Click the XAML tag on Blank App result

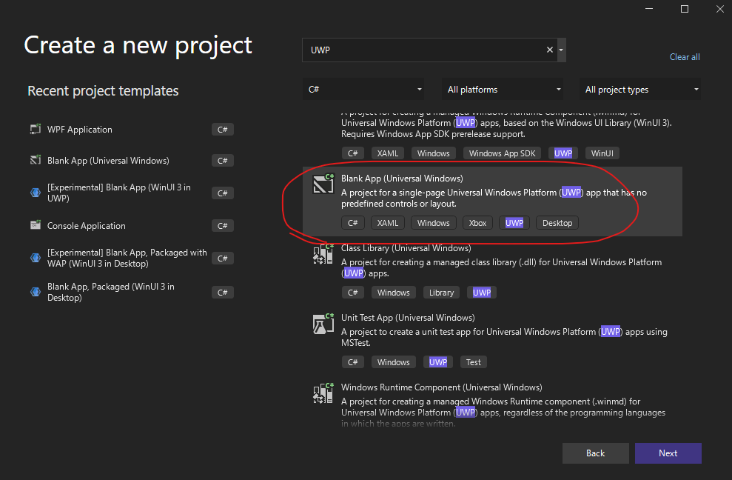(x=388, y=223)
